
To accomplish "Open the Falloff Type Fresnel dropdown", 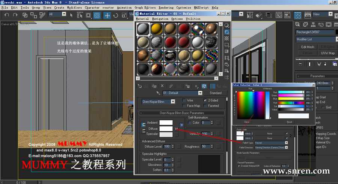I will pyautogui.click(x=286, y=143).
